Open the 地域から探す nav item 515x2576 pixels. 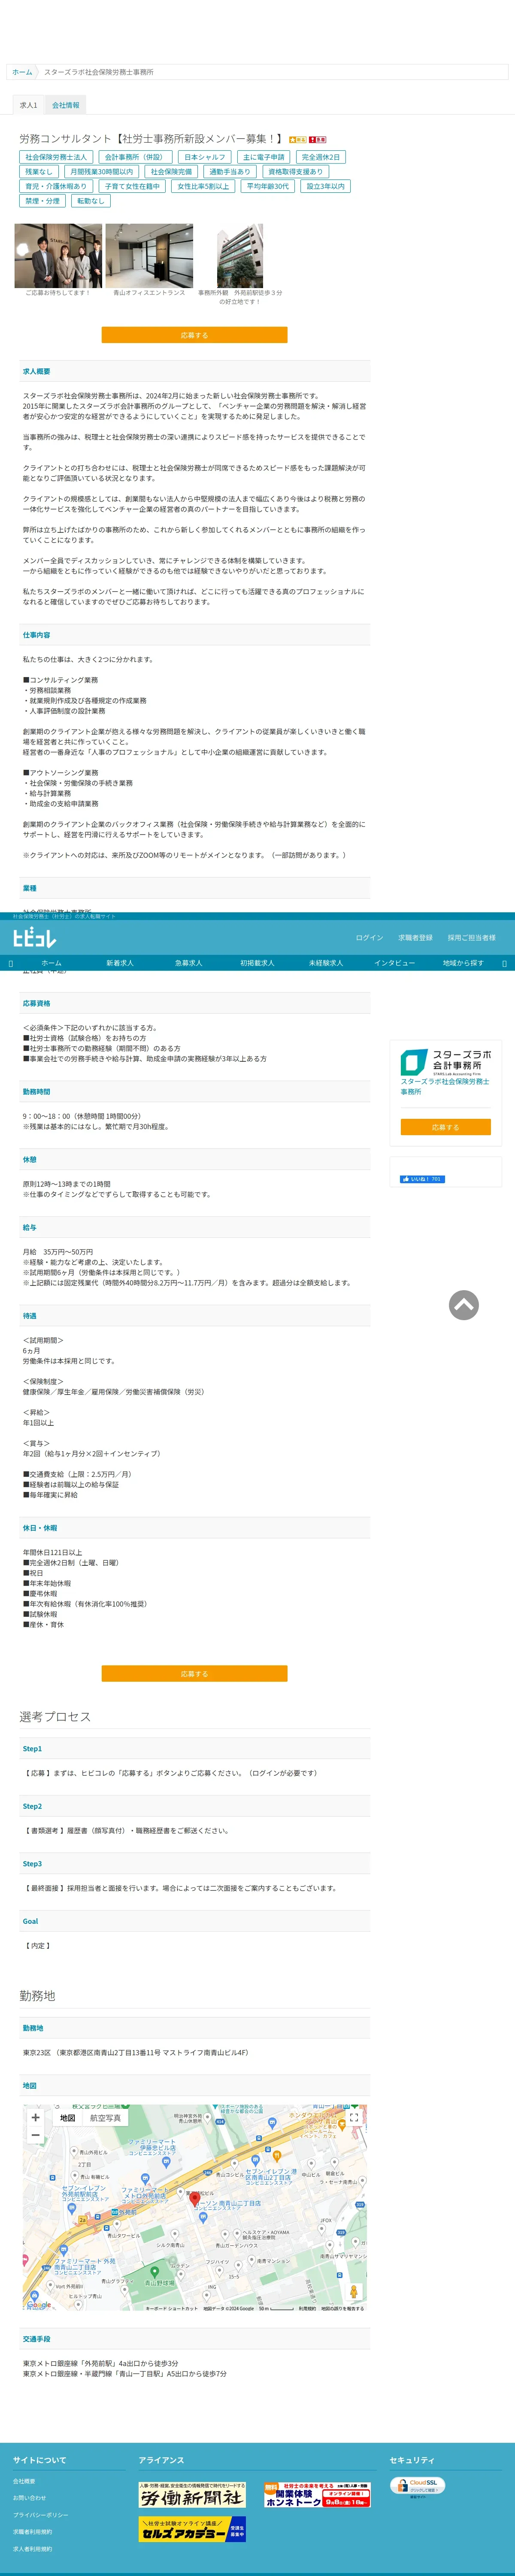(x=463, y=963)
